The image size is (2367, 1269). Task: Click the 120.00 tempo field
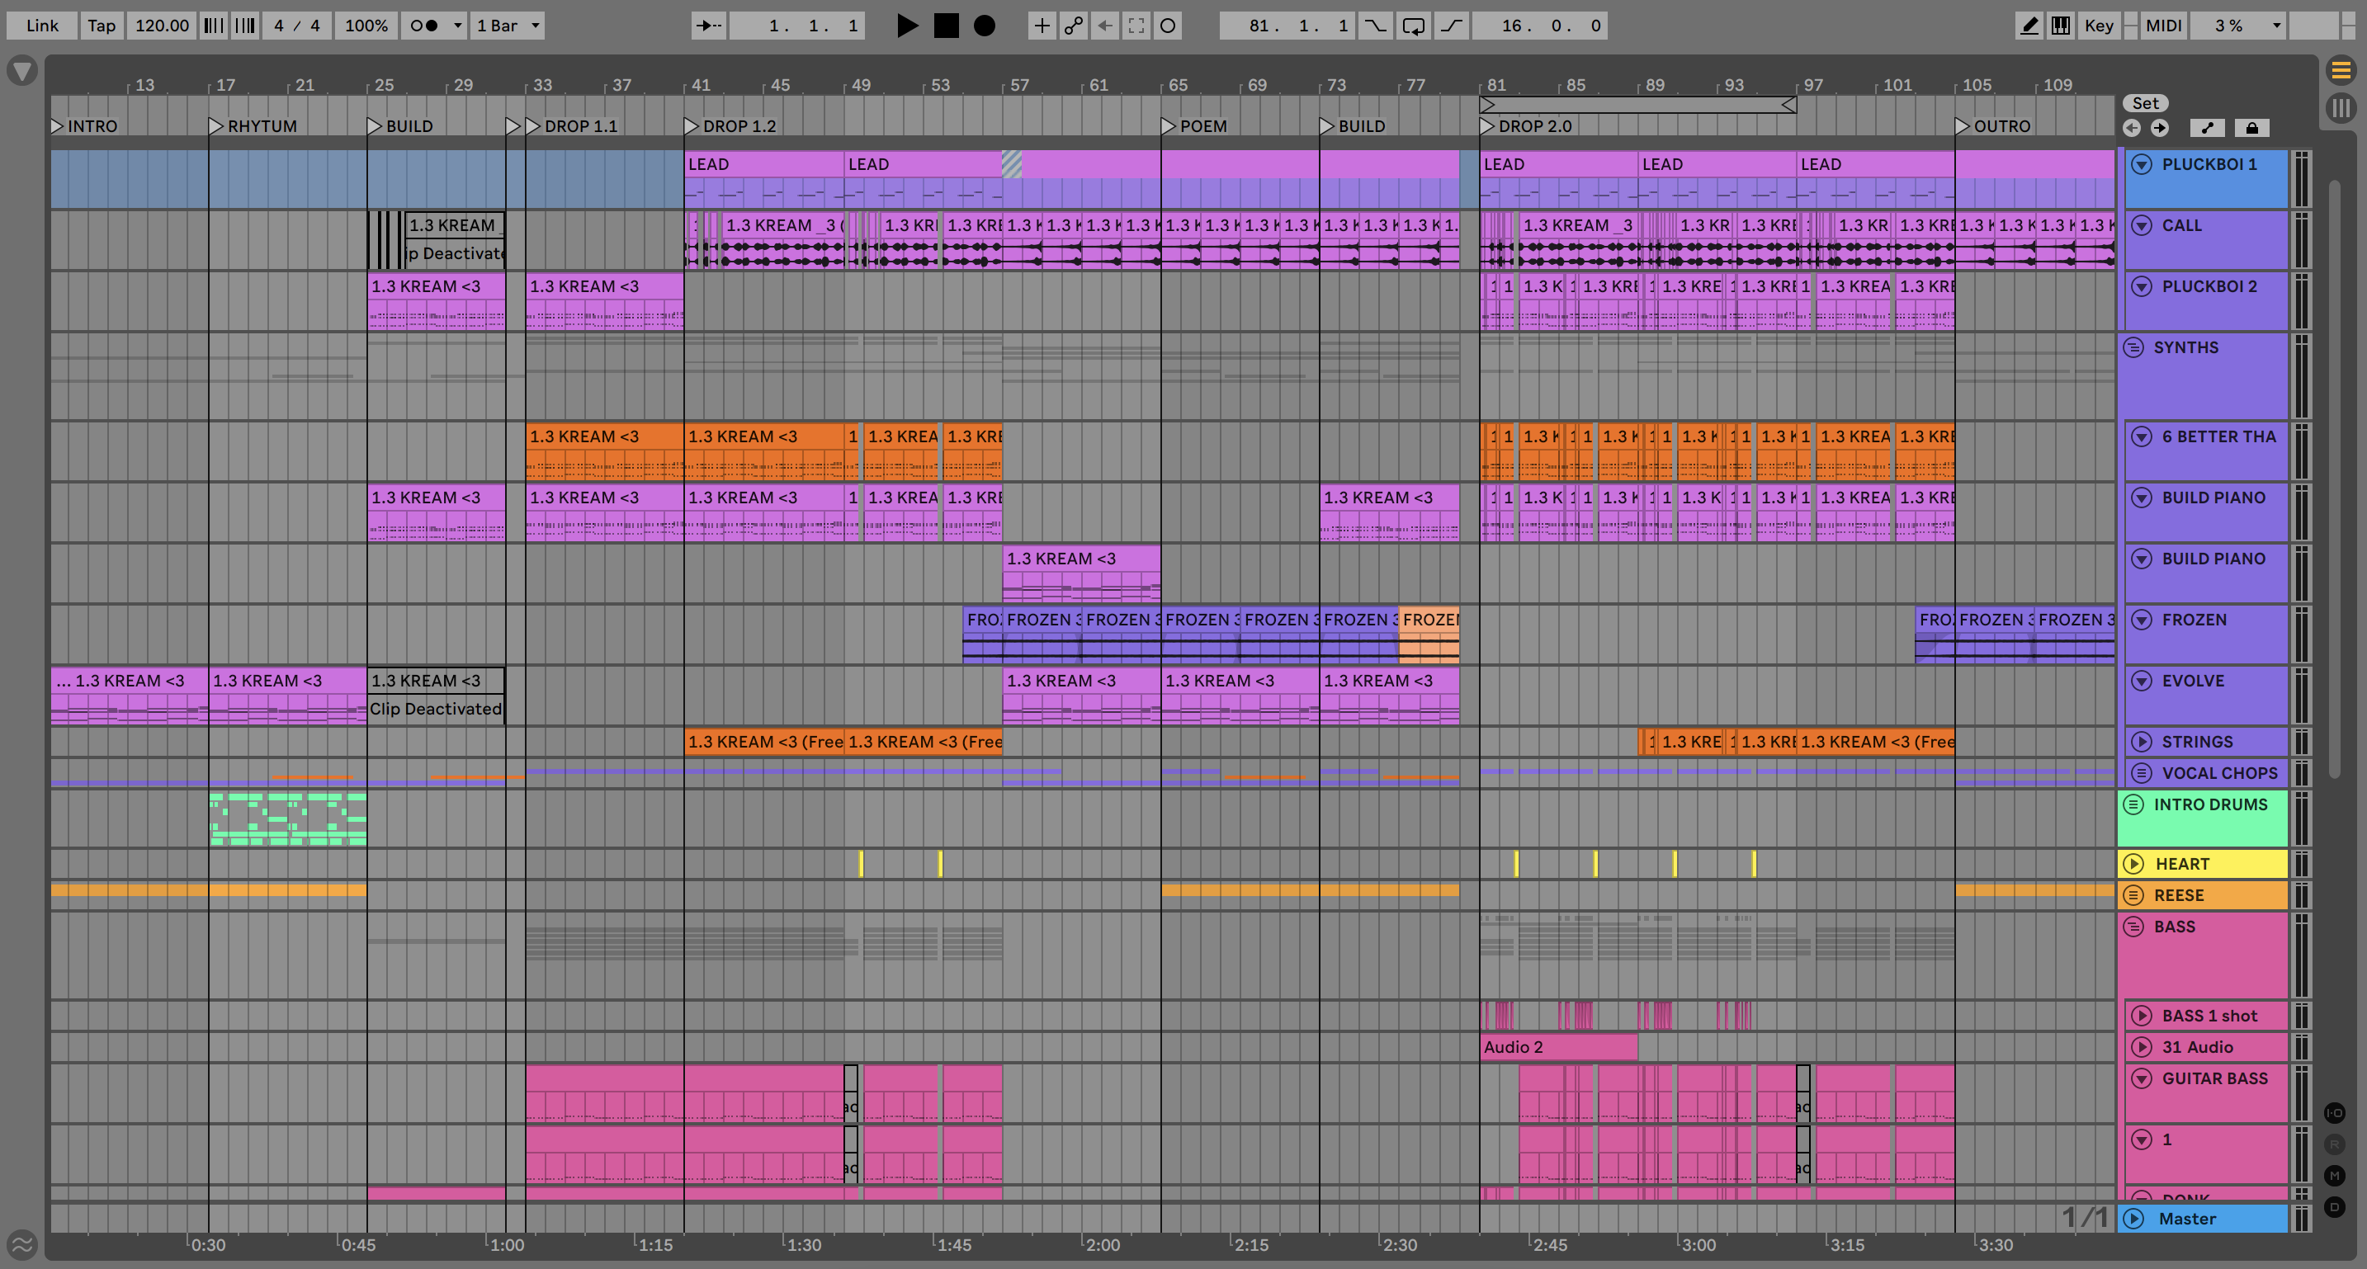[162, 26]
